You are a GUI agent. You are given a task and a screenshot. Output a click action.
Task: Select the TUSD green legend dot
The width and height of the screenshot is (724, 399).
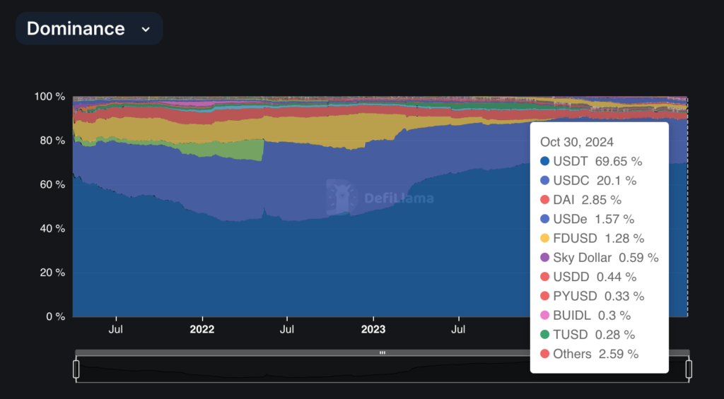click(544, 334)
